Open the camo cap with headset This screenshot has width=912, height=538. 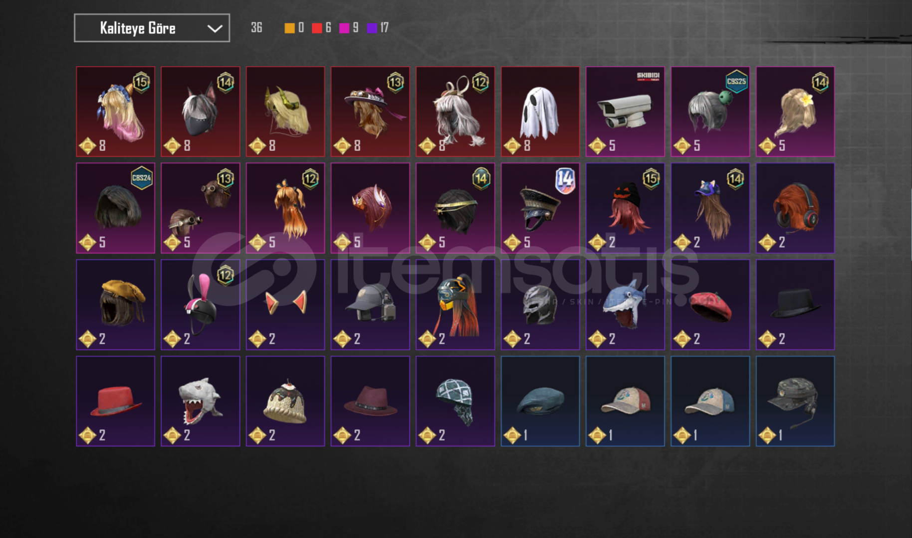[x=795, y=401]
